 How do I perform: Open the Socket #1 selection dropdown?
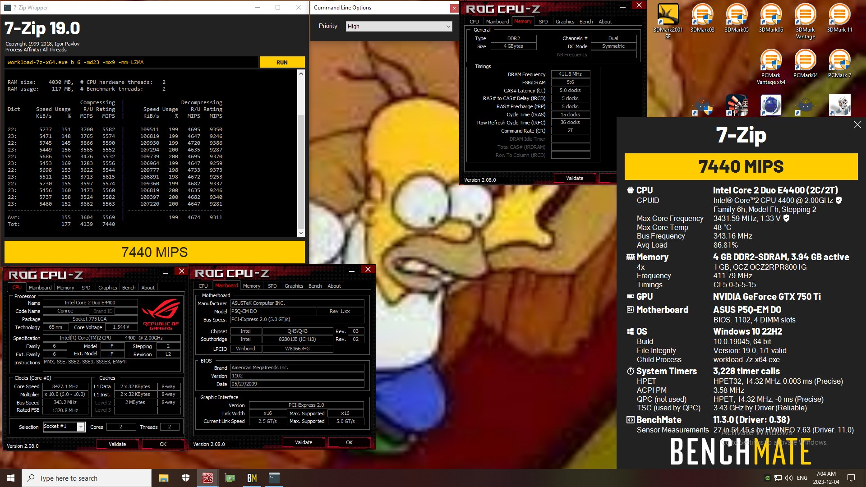tap(64, 427)
